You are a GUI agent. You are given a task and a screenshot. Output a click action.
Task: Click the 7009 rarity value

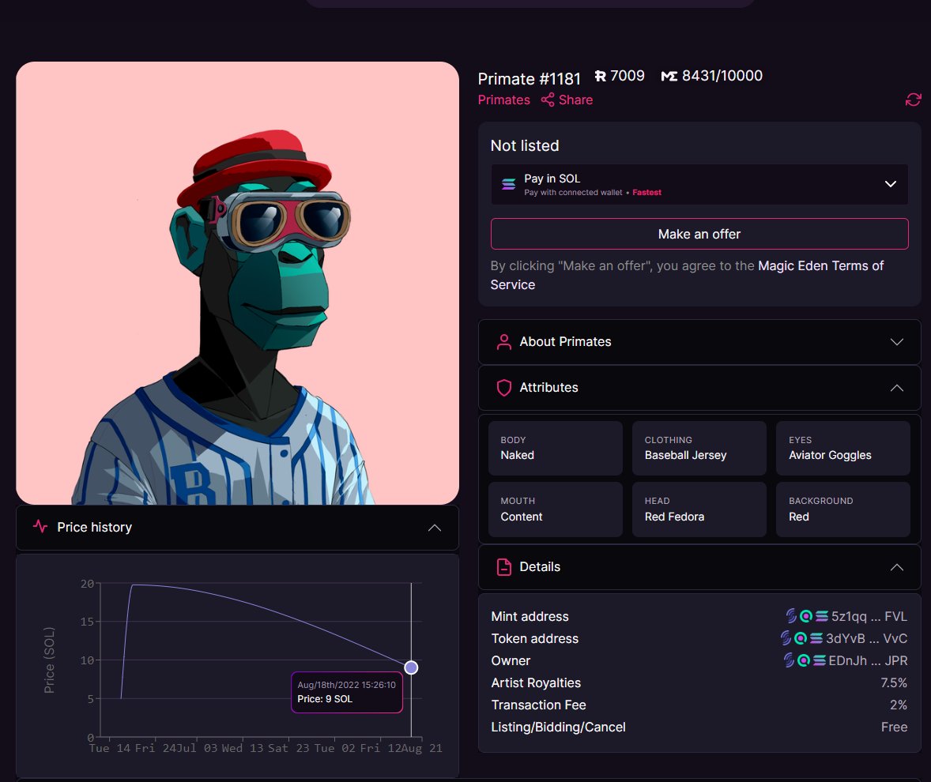(627, 76)
